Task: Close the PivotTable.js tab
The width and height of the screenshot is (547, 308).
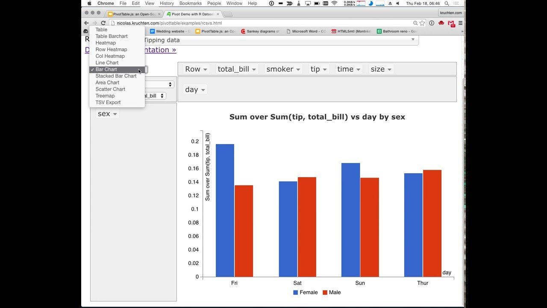Action: coord(159,14)
